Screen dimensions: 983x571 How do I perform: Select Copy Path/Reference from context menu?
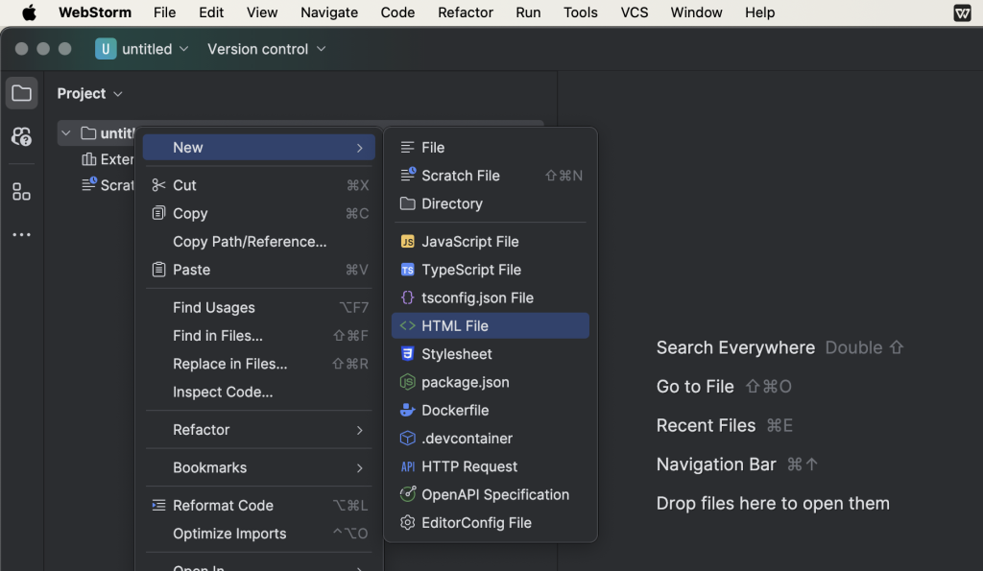coord(250,242)
